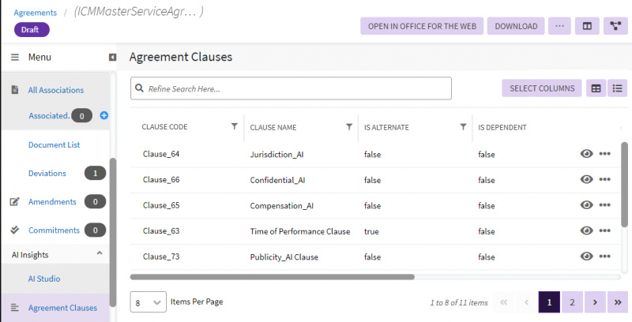The width and height of the screenshot is (632, 322).
Task: Go to Document List in sidebar
Action: [x=54, y=145]
